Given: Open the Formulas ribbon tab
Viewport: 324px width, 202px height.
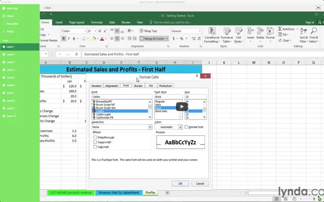Looking at the screenshot, I should pos(97,22).
